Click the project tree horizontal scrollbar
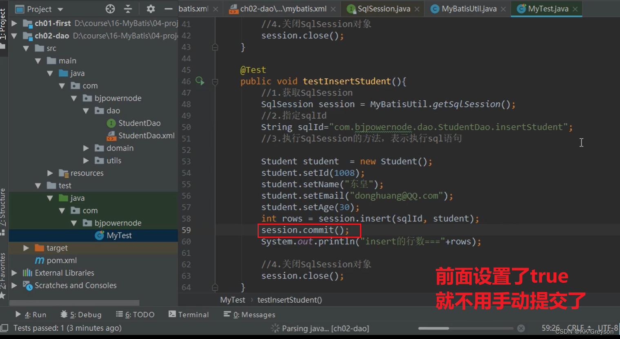Viewport: 620px width, 339px height. coord(74,303)
